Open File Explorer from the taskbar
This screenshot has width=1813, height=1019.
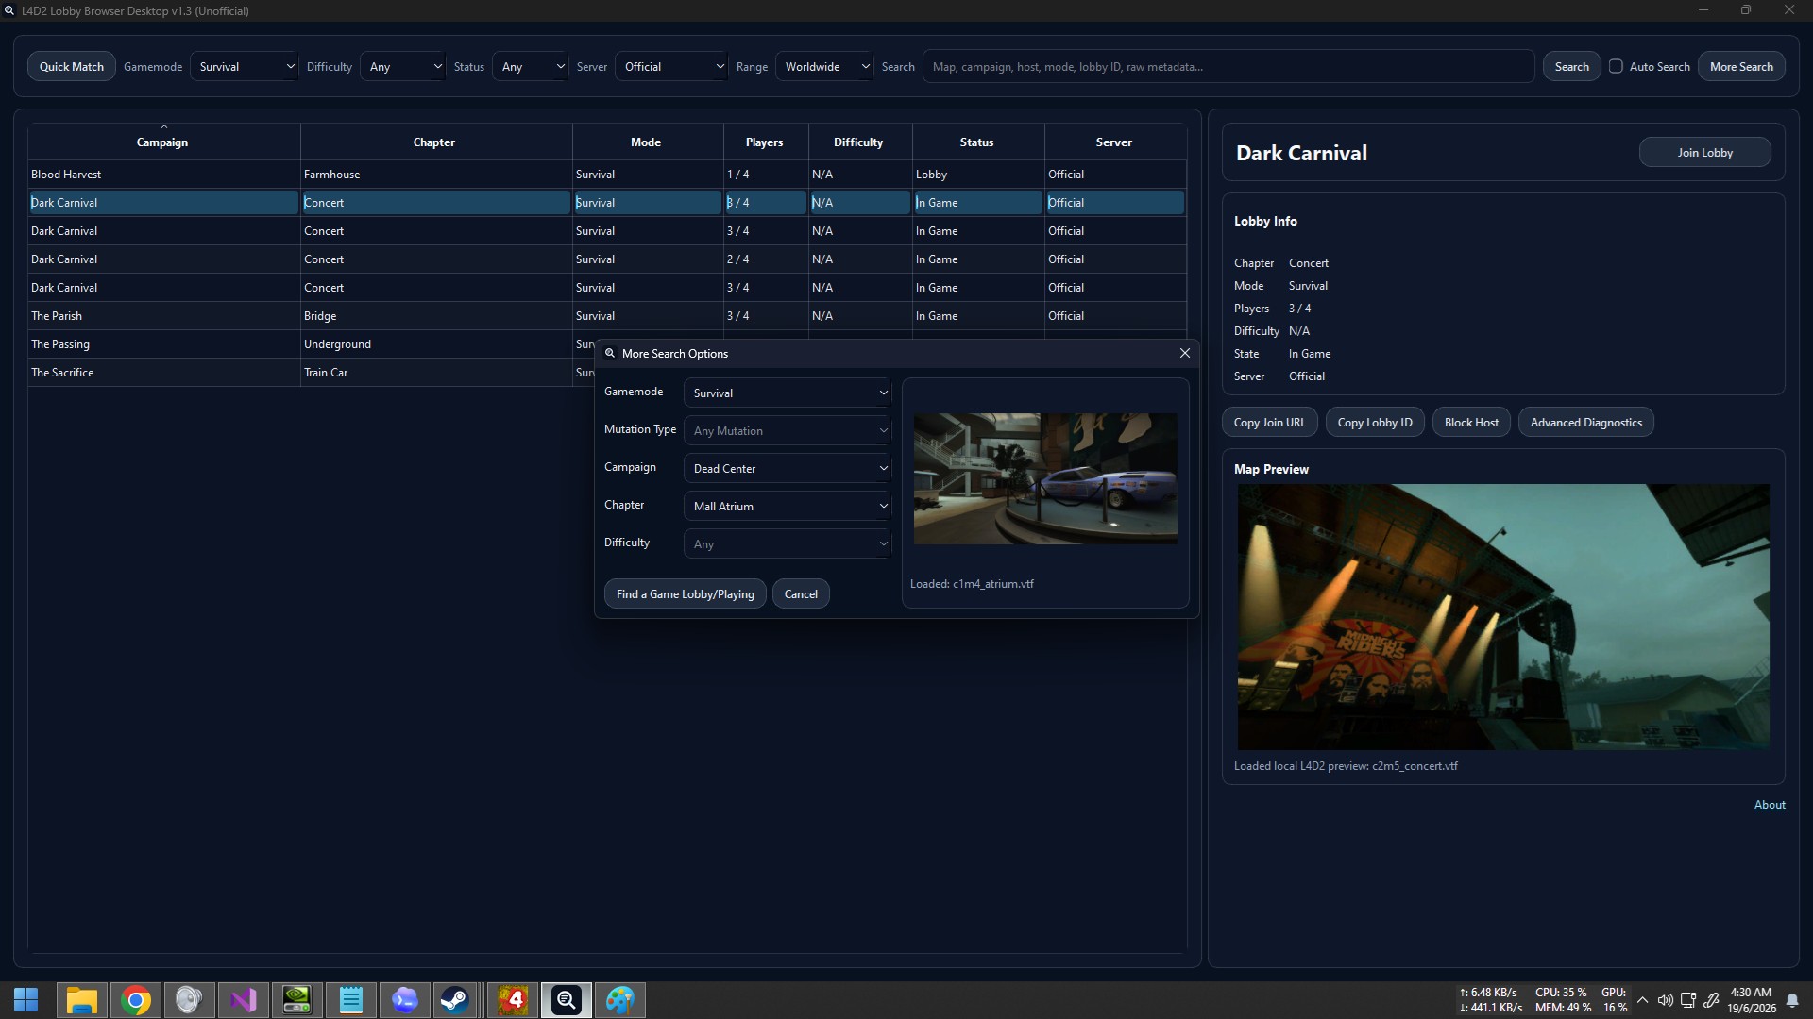pos(82,1000)
